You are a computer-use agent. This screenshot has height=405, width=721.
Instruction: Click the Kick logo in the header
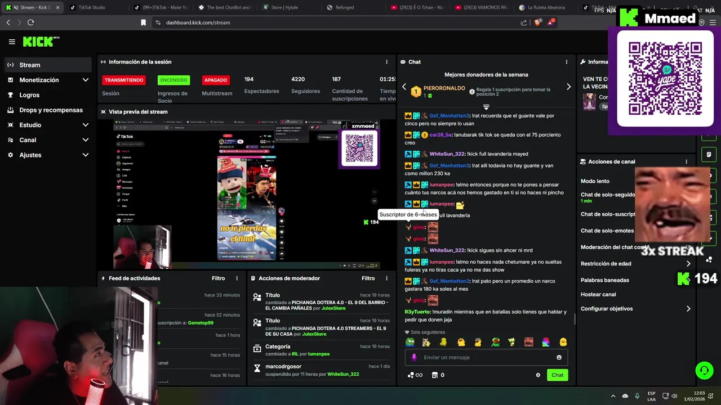(41, 41)
